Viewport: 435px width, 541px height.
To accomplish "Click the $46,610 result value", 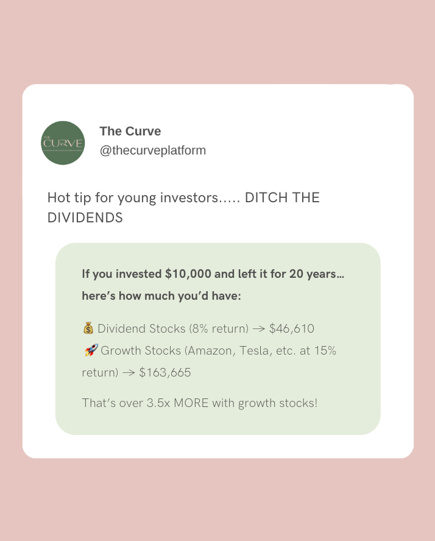I will (291, 329).
